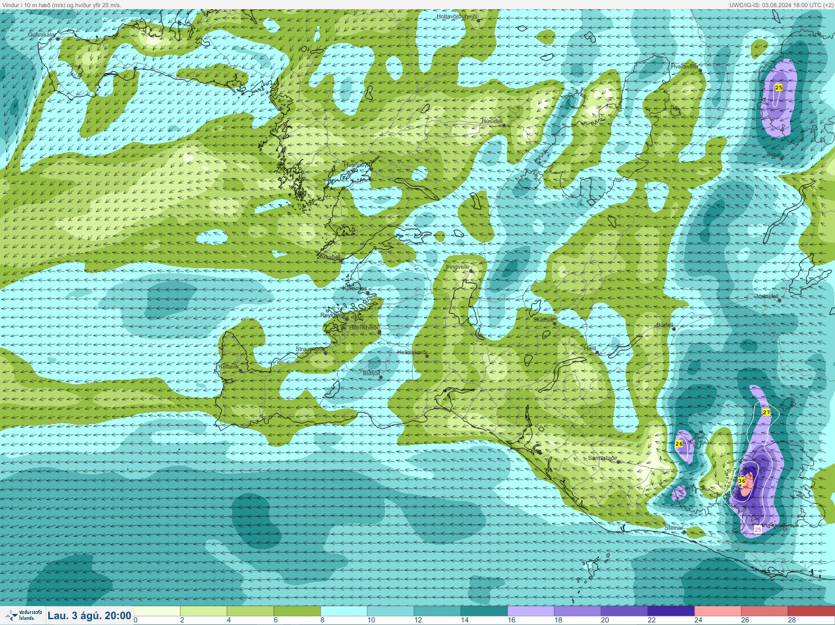The width and height of the screenshot is (835, 625).
Task: Click the Kjalarnes station label
Action: pyautogui.click(x=355, y=288)
